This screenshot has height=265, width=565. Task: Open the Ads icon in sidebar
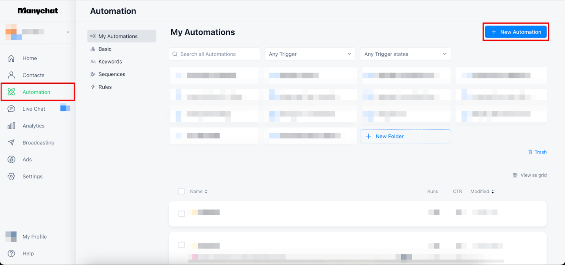[x=11, y=160]
